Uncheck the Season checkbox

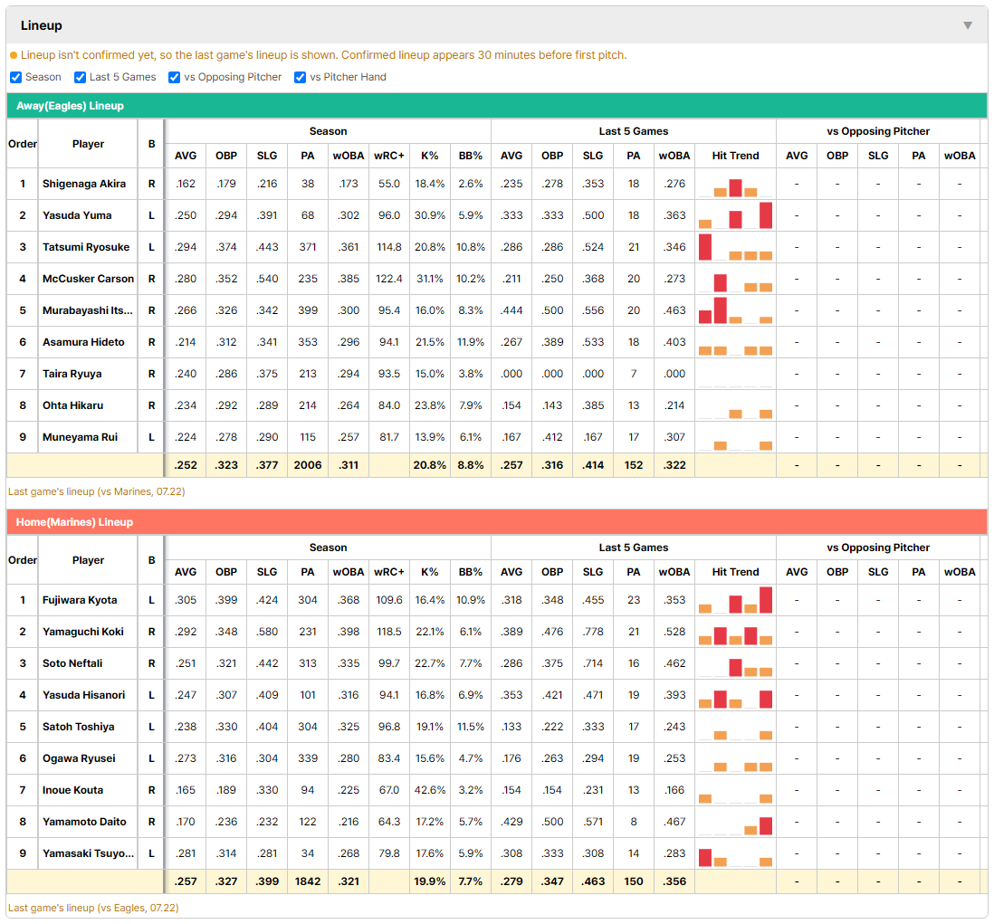(16, 77)
